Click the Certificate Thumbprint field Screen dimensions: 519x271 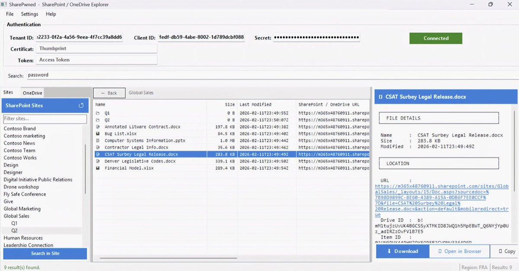tap(96, 49)
